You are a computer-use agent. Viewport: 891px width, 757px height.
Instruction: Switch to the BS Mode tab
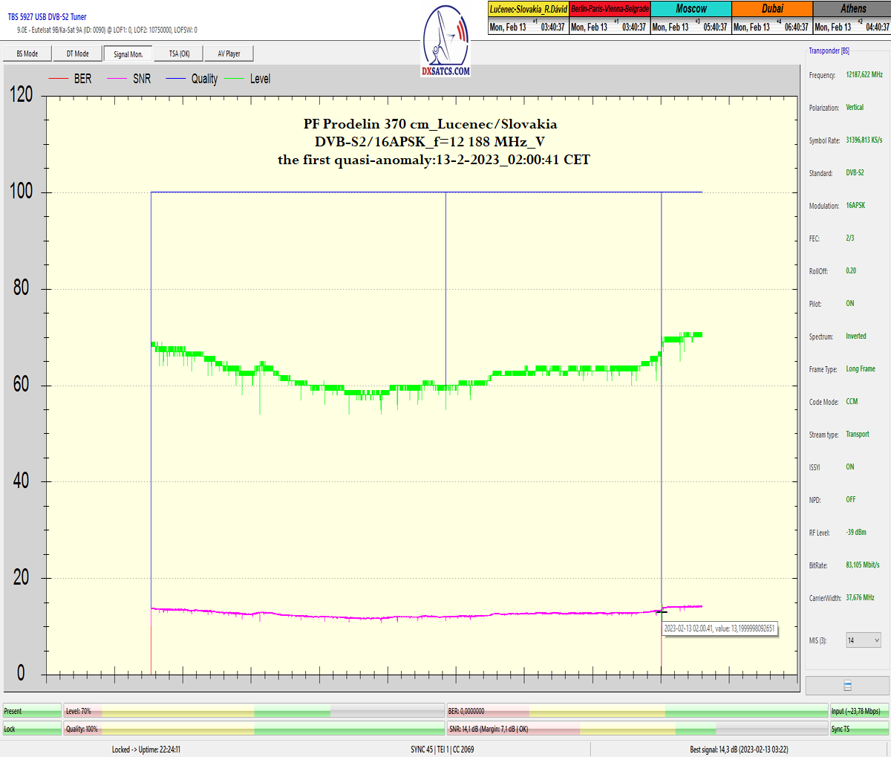[27, 53]
